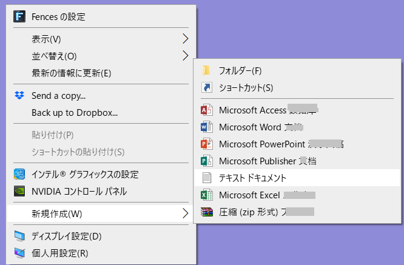The image size is (404, 265).
Task: Create a new テキスト ドキュメント
Action: (297, 178)
